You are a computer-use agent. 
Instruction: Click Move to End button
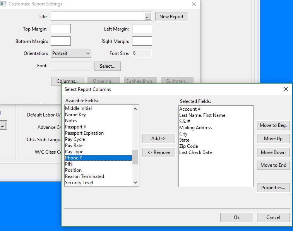273,165
